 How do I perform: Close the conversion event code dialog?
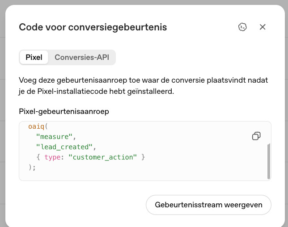pos(263,27)
